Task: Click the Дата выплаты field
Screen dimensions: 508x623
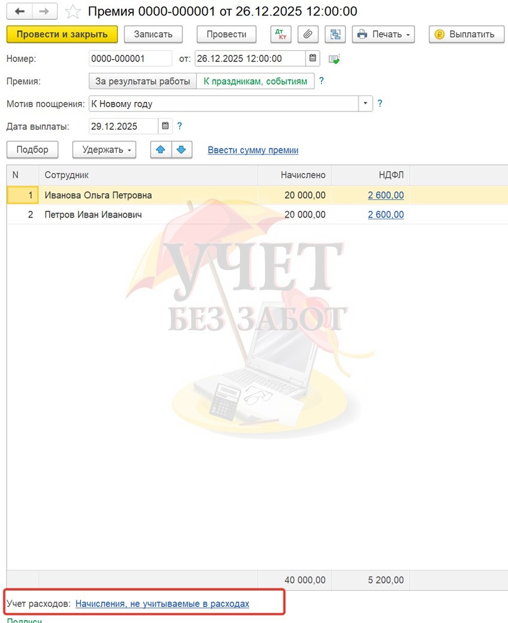Action: tap(123, 126)
